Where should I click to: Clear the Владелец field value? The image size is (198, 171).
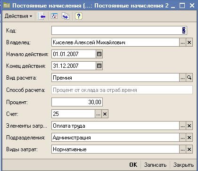click(x=190, y=42)
